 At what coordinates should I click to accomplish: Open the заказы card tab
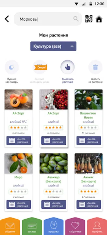click(x=32, y=226)
